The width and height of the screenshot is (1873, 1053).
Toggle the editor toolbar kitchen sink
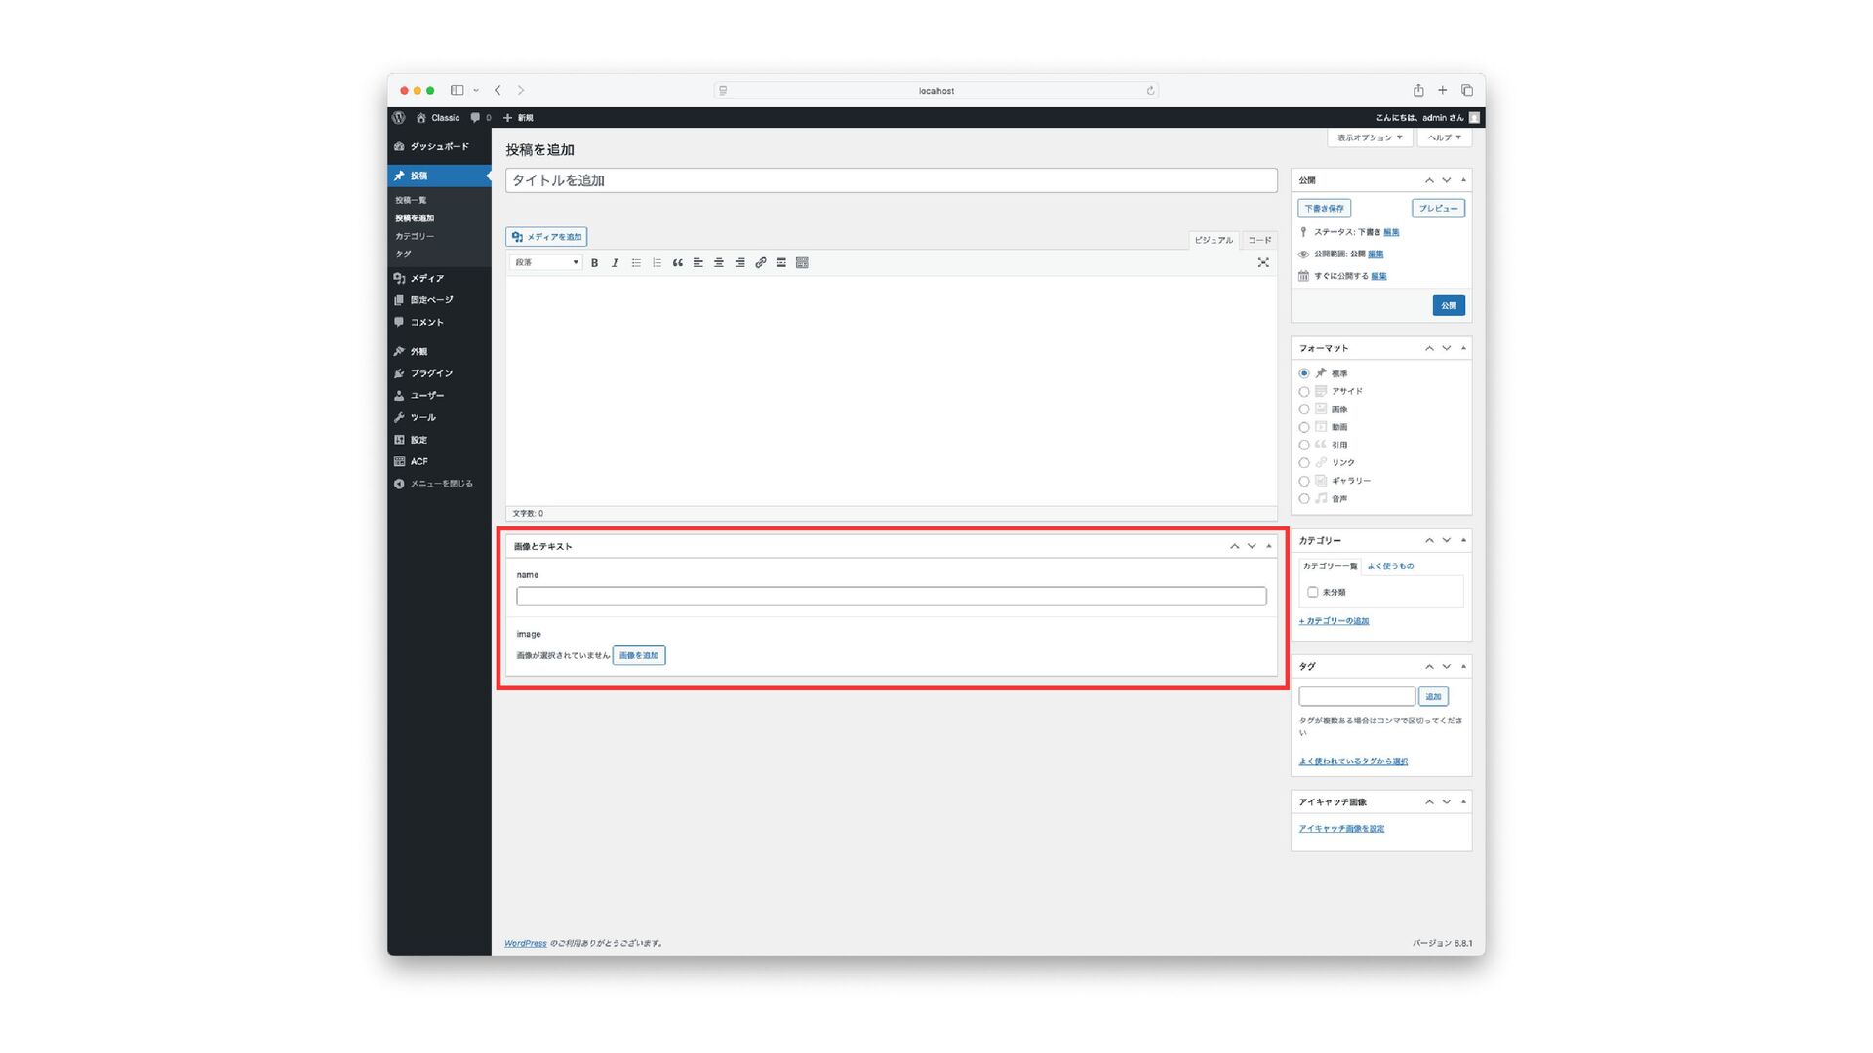pos(802,263)
